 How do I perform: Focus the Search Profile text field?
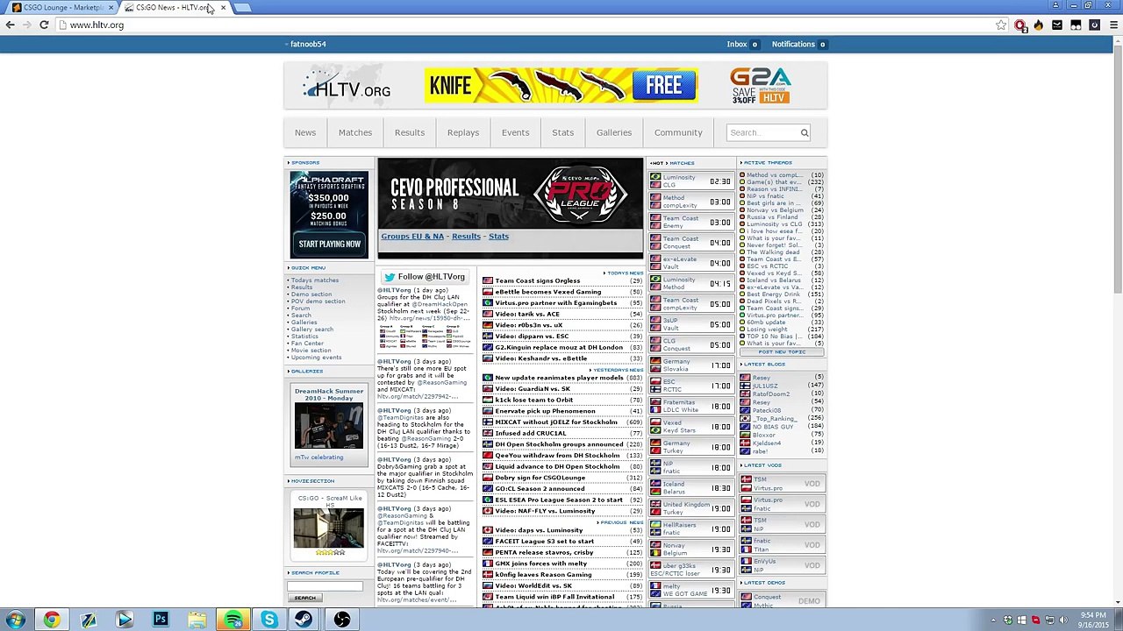click(x=325, y=586)
